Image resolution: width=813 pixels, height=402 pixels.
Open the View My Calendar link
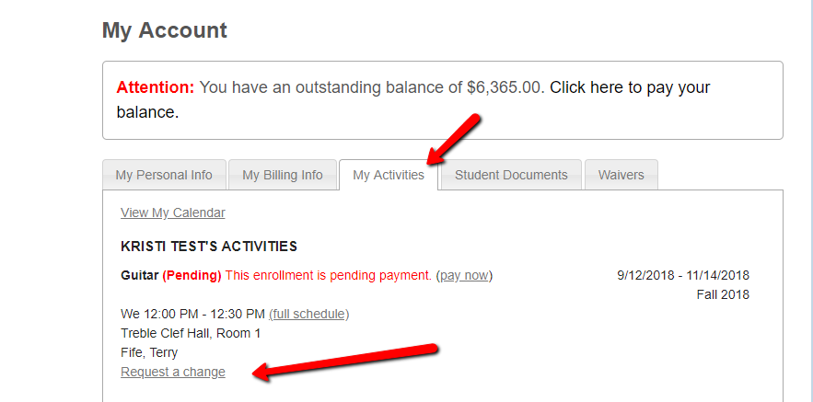point(172,212)
